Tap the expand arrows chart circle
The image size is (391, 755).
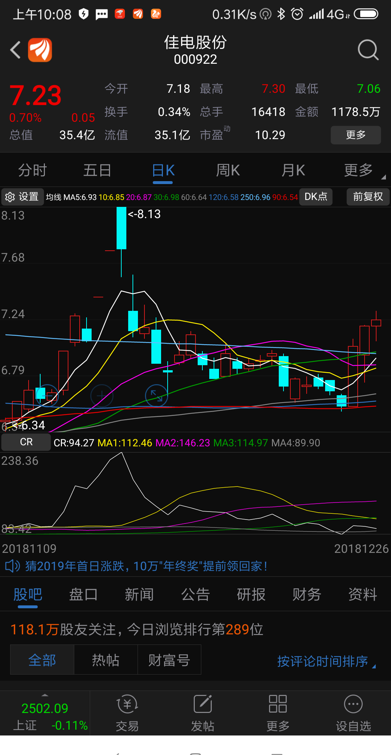(x=156, y=395)
